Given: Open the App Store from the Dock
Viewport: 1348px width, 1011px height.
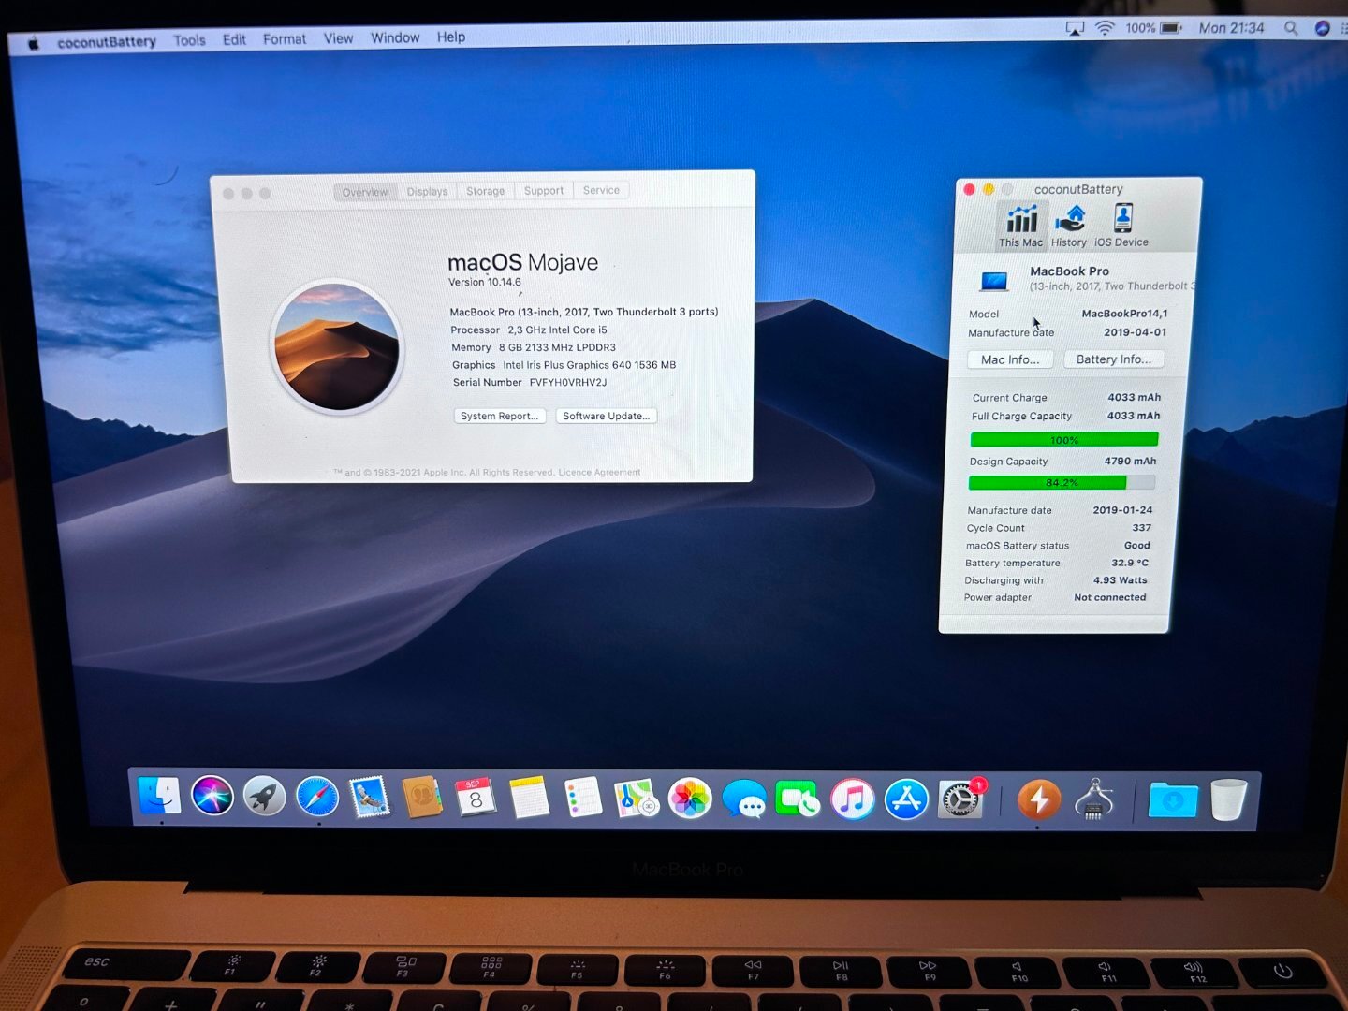Looking at the screenshot, I should click(x=906, y=800).
